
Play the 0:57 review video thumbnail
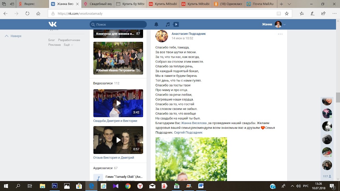[x=118, y=140]
